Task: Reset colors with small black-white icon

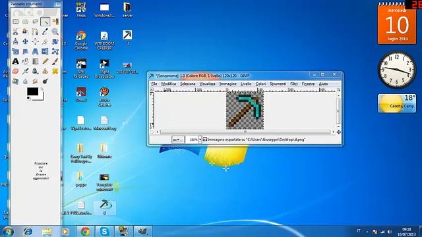Action: [28, 98]
